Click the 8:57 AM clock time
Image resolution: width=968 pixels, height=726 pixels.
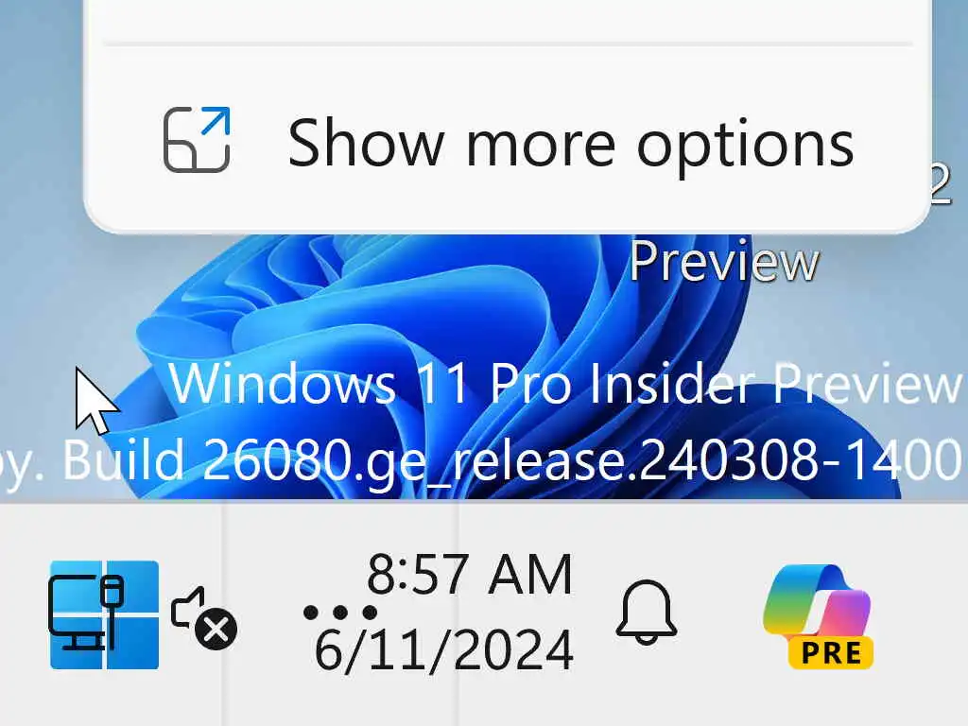coord(470,574)
